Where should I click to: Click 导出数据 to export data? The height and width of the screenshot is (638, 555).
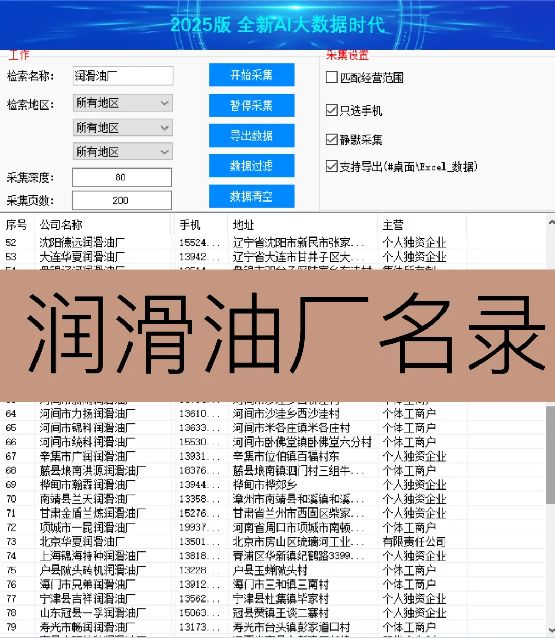(x=251, y=135)
